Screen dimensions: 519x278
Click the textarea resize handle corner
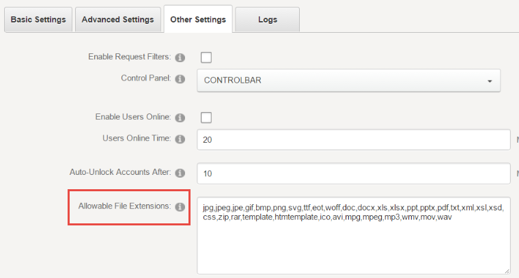pyautogui.click(x=507, y=270)
